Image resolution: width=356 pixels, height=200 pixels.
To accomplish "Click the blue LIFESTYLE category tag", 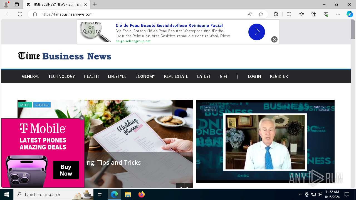I will [x=42, y=105].
